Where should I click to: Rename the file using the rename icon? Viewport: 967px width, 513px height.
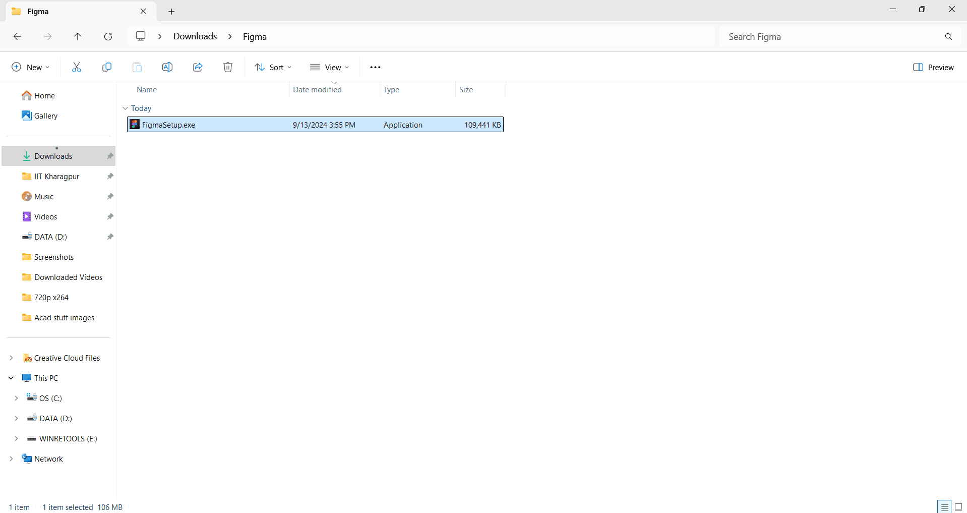[x=167, y=67]
